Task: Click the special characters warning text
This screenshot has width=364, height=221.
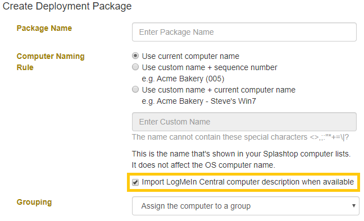Action: click(x=240, y=137)
